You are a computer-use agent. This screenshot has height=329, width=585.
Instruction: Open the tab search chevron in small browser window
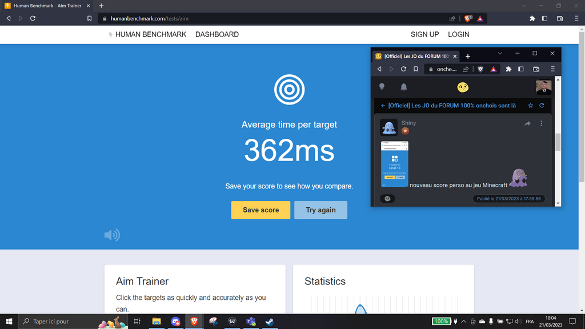point(500,54)
